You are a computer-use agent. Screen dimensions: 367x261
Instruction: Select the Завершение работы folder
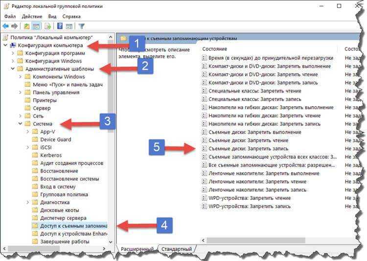tap(65, 241)
